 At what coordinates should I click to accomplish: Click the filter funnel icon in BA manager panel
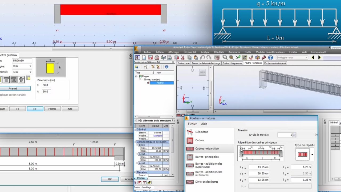[153, 67]
